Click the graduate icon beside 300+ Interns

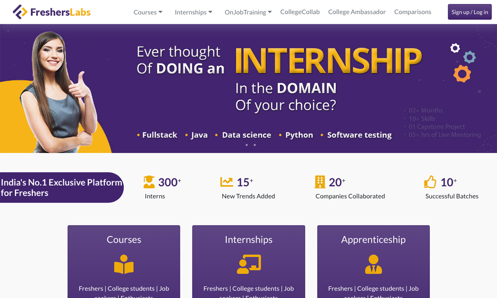pyautogui.click(x=149, y=182)
